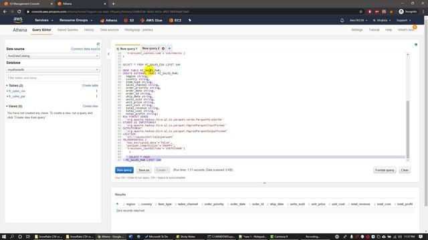
Task: Open the S3 service shortcut
Action: pos(129,21)
